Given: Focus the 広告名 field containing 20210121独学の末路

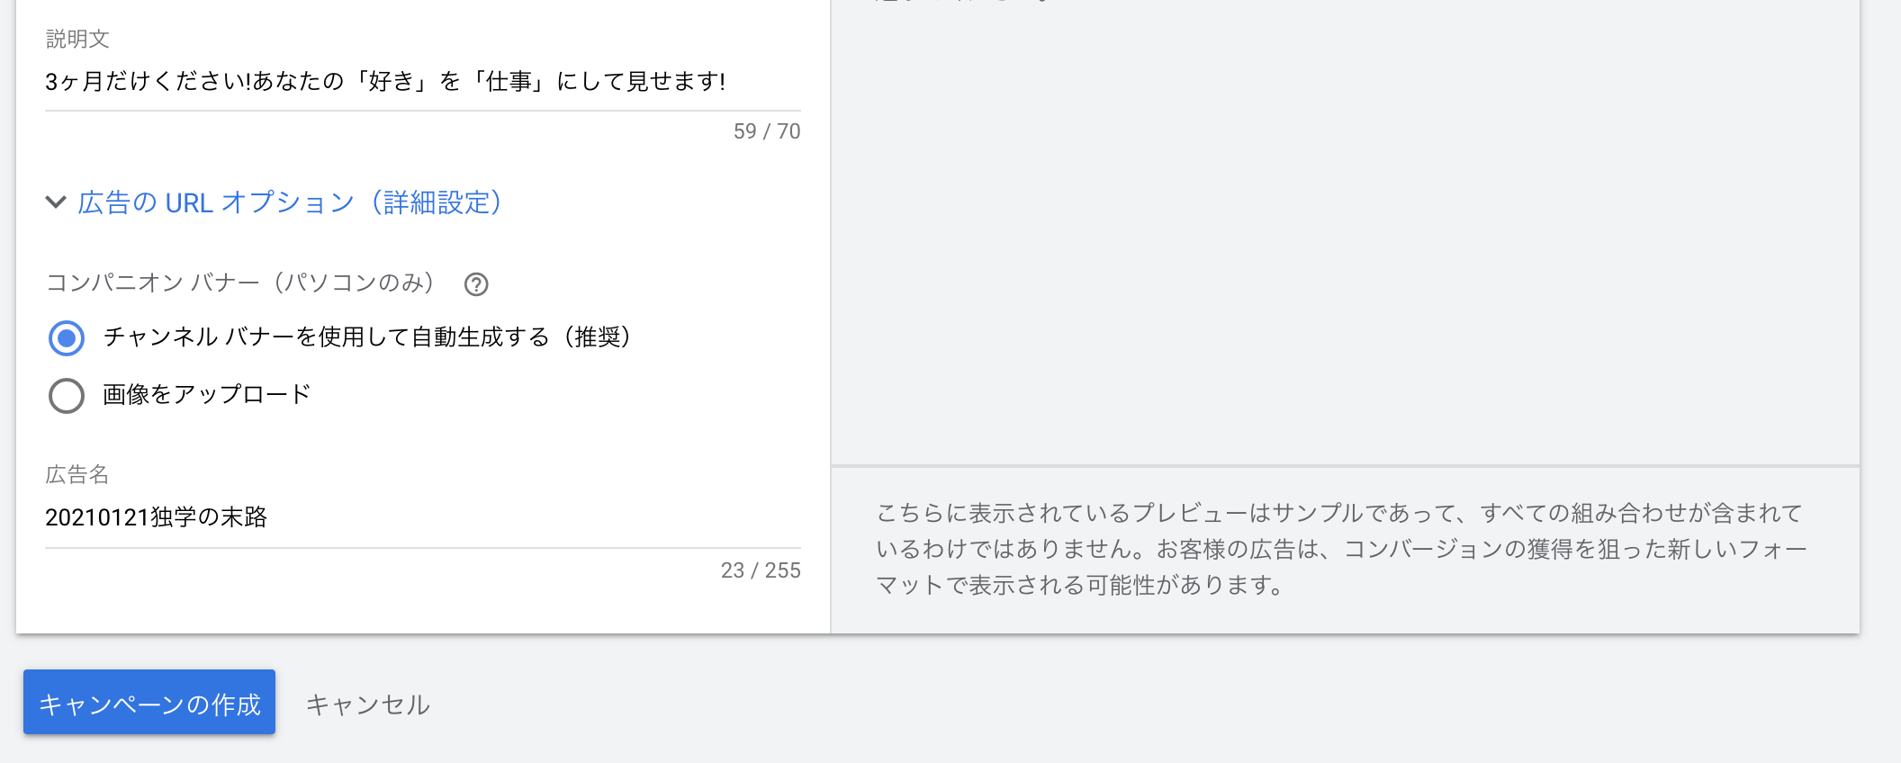Looking at the screenshot, I should [423, 517].
